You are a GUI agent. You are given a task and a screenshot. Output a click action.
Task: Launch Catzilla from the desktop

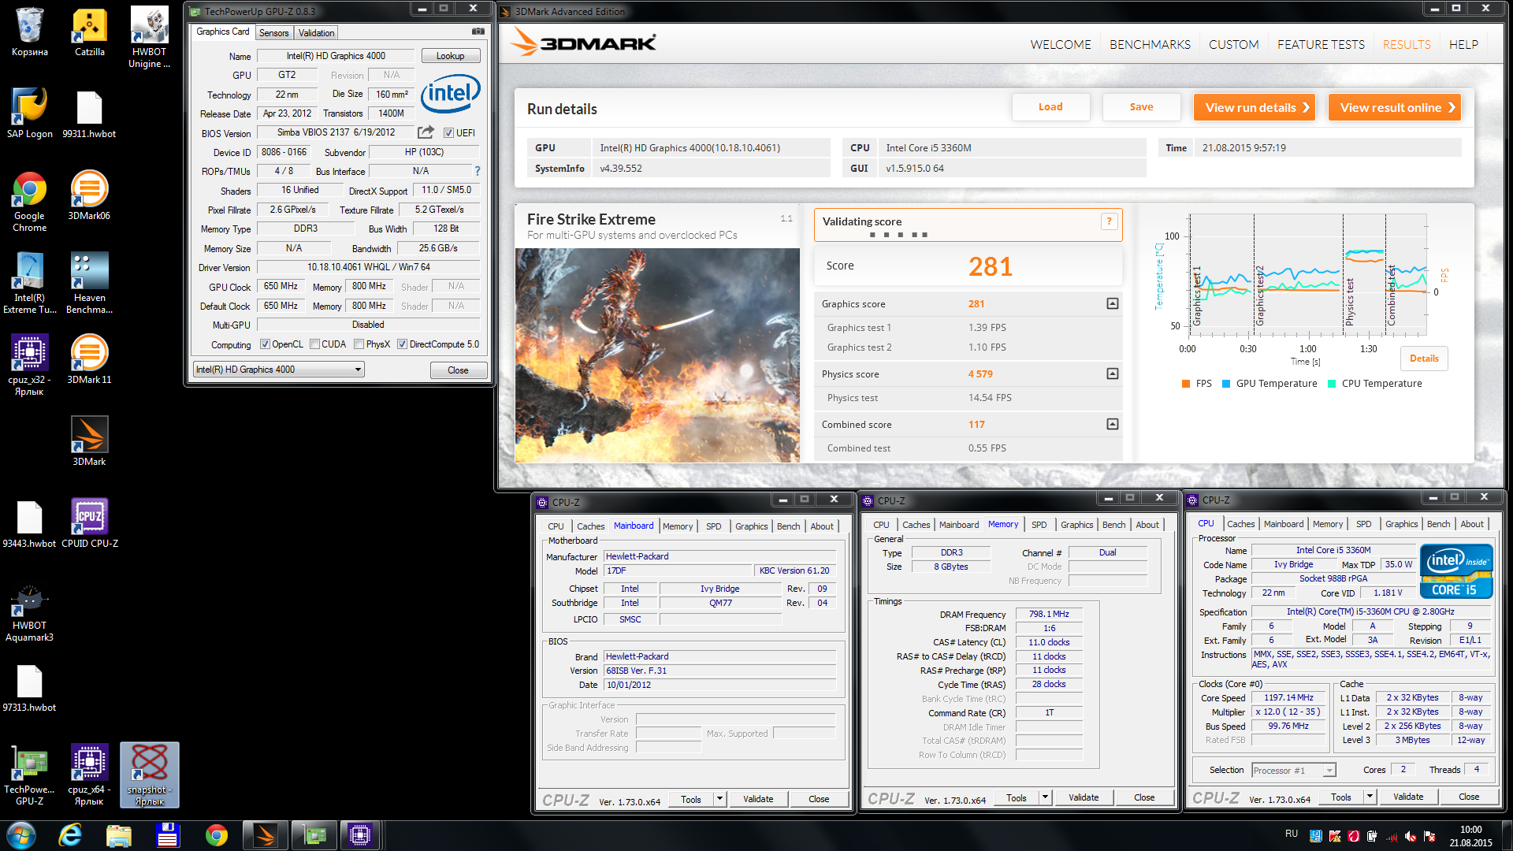89,32
